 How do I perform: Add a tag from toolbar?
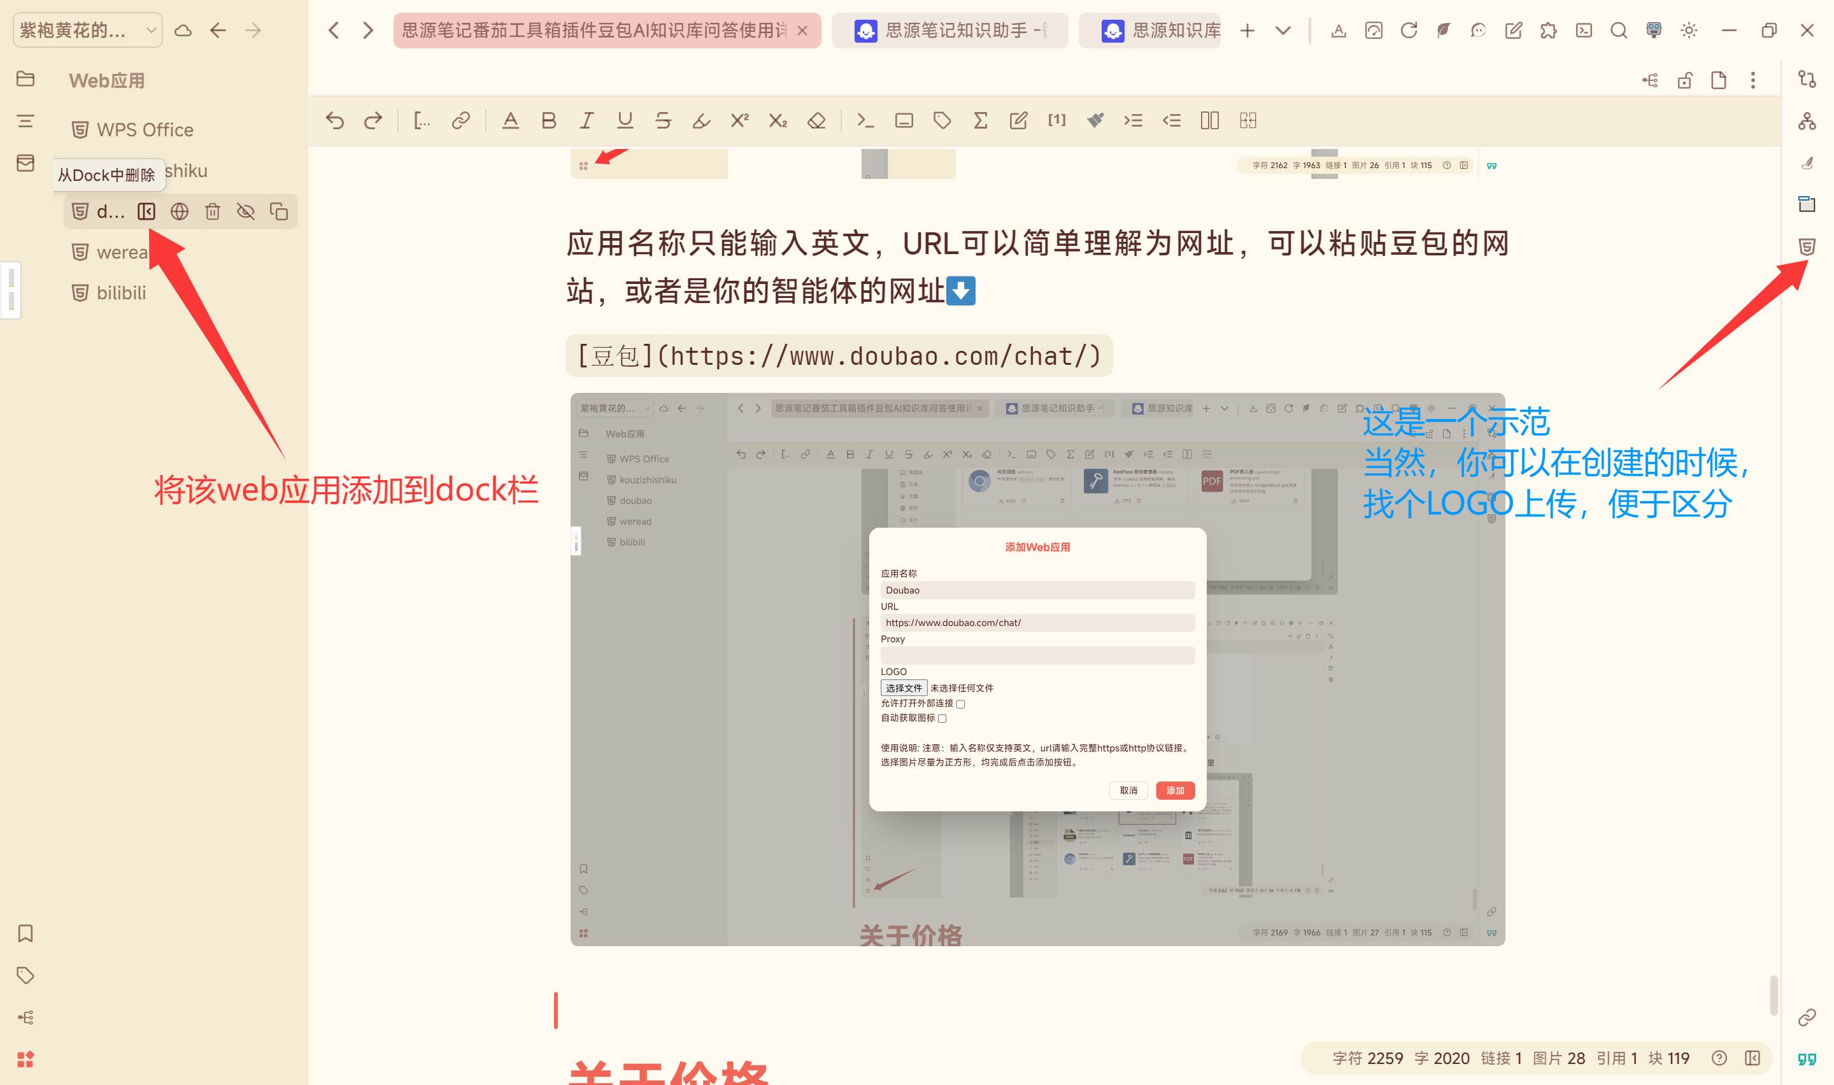pos(942,120)
